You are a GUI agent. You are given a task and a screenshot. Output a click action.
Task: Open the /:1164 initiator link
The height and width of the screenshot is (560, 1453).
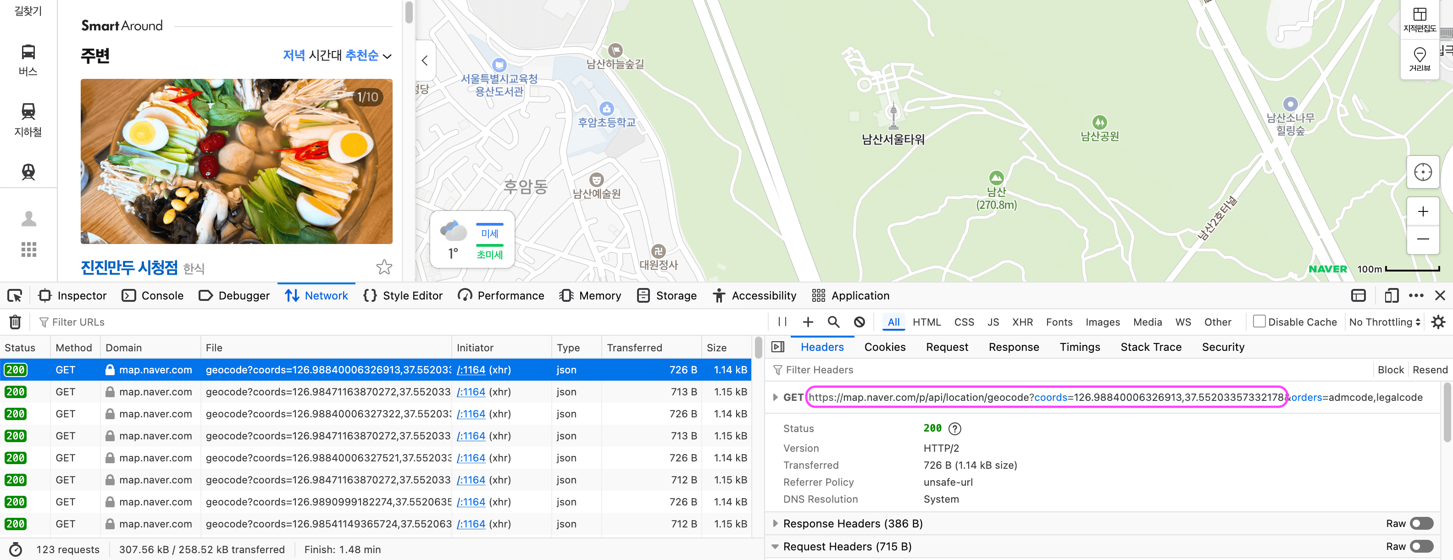tap(471, 370)
